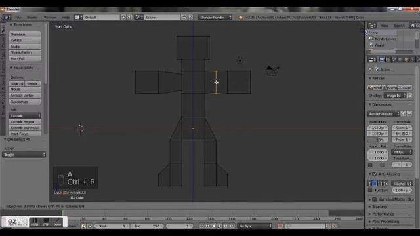Open the outliner View menu
The height and width of the screenshot is (236, 420).
point(385,26)
